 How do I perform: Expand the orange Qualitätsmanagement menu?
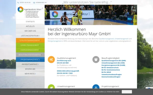point(30,41)
